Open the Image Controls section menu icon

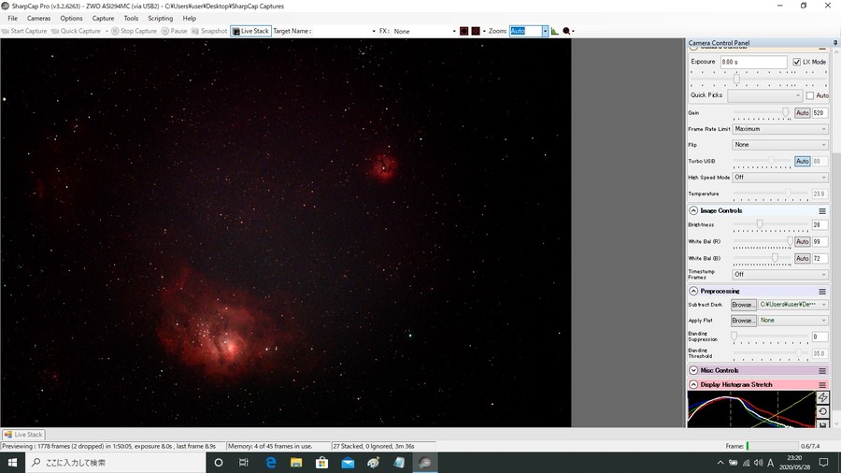coord(821,210)
